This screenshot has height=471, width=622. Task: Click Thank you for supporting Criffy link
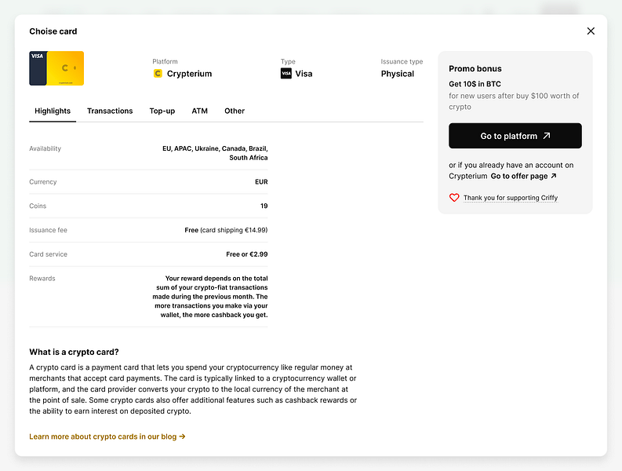point(511,198)
